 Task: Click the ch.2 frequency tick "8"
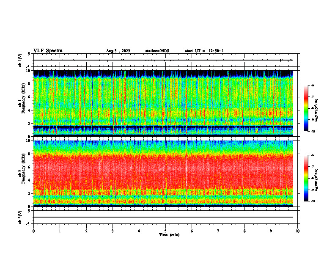coord(29,154)
